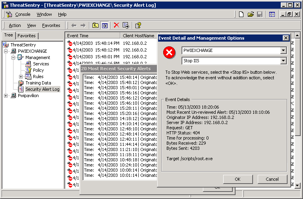Select the 14:18:12 alert in recent alerts list

tap(120, 119)
